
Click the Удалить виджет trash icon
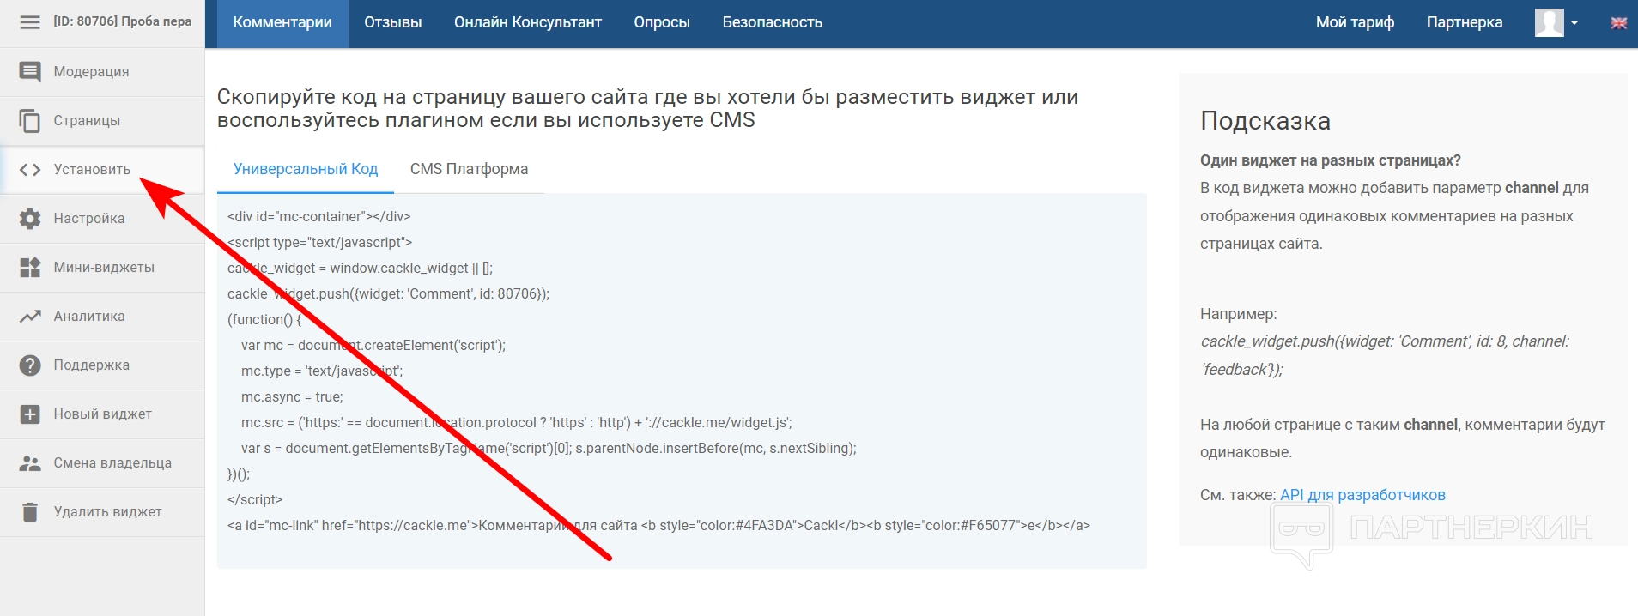(x=30, y=512)
